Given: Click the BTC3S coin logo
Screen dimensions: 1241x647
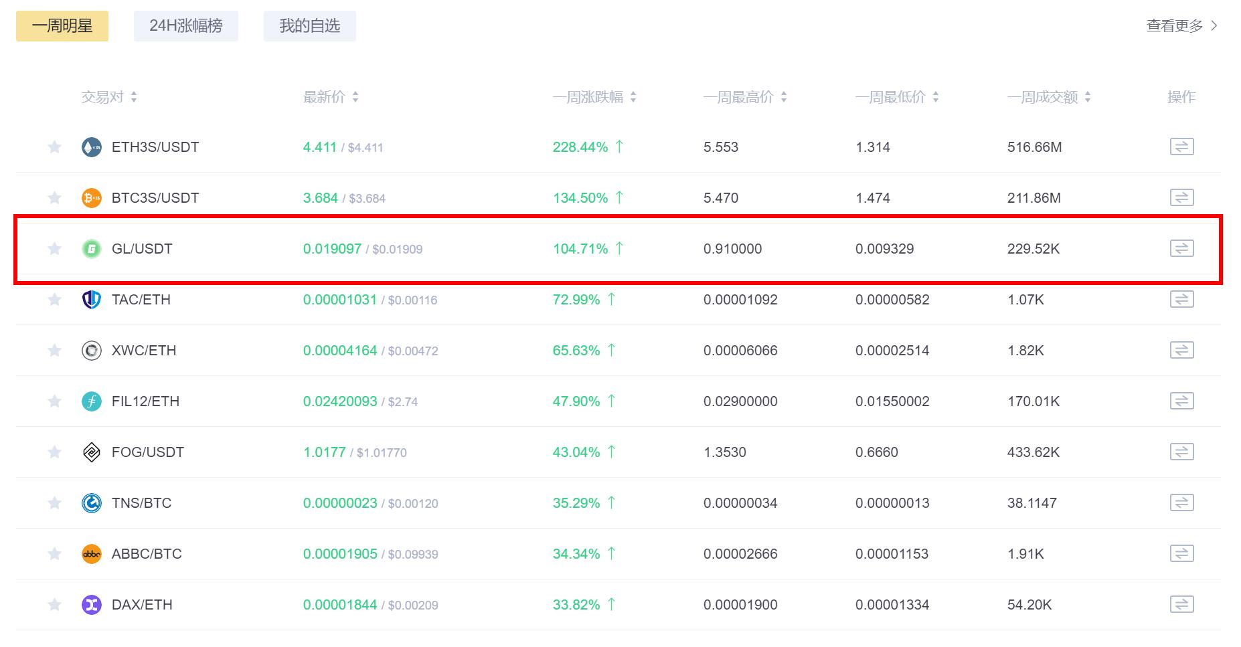Looking at the screenshot, I should (92, 198).
